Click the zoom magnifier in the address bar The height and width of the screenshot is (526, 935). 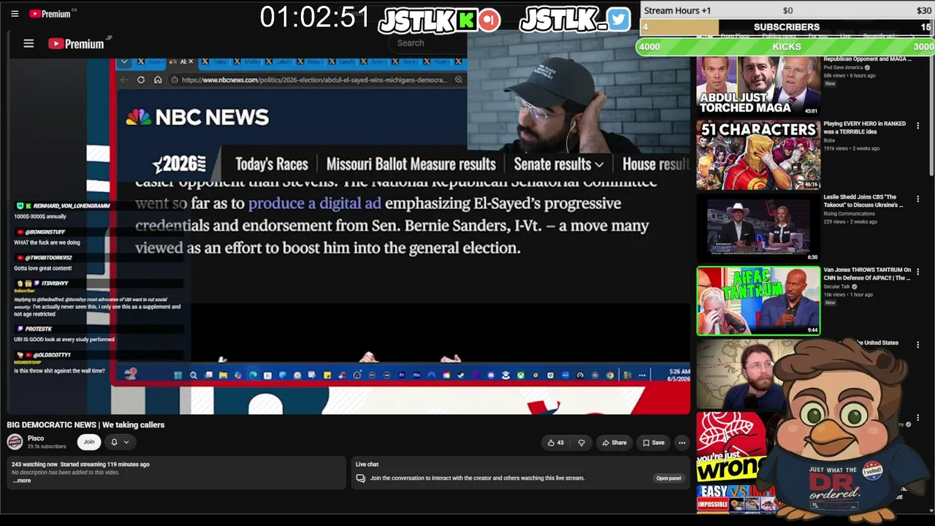click(x=459, y=80)
